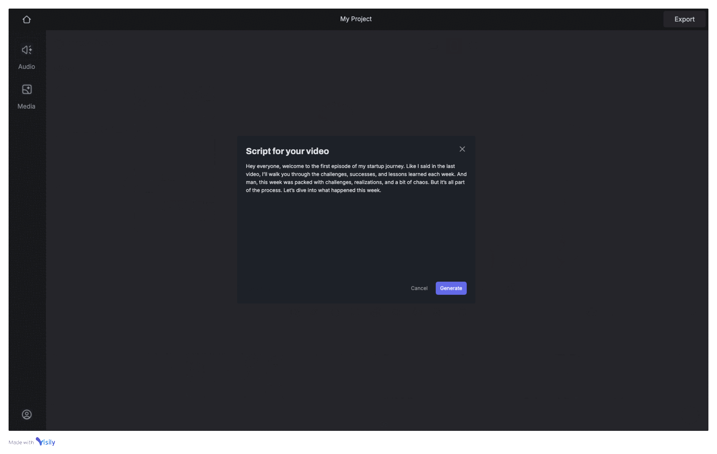Click the 'Let's dive into' final sentence
The height and width of the screenshot is (454, 717).
(332, 190)
